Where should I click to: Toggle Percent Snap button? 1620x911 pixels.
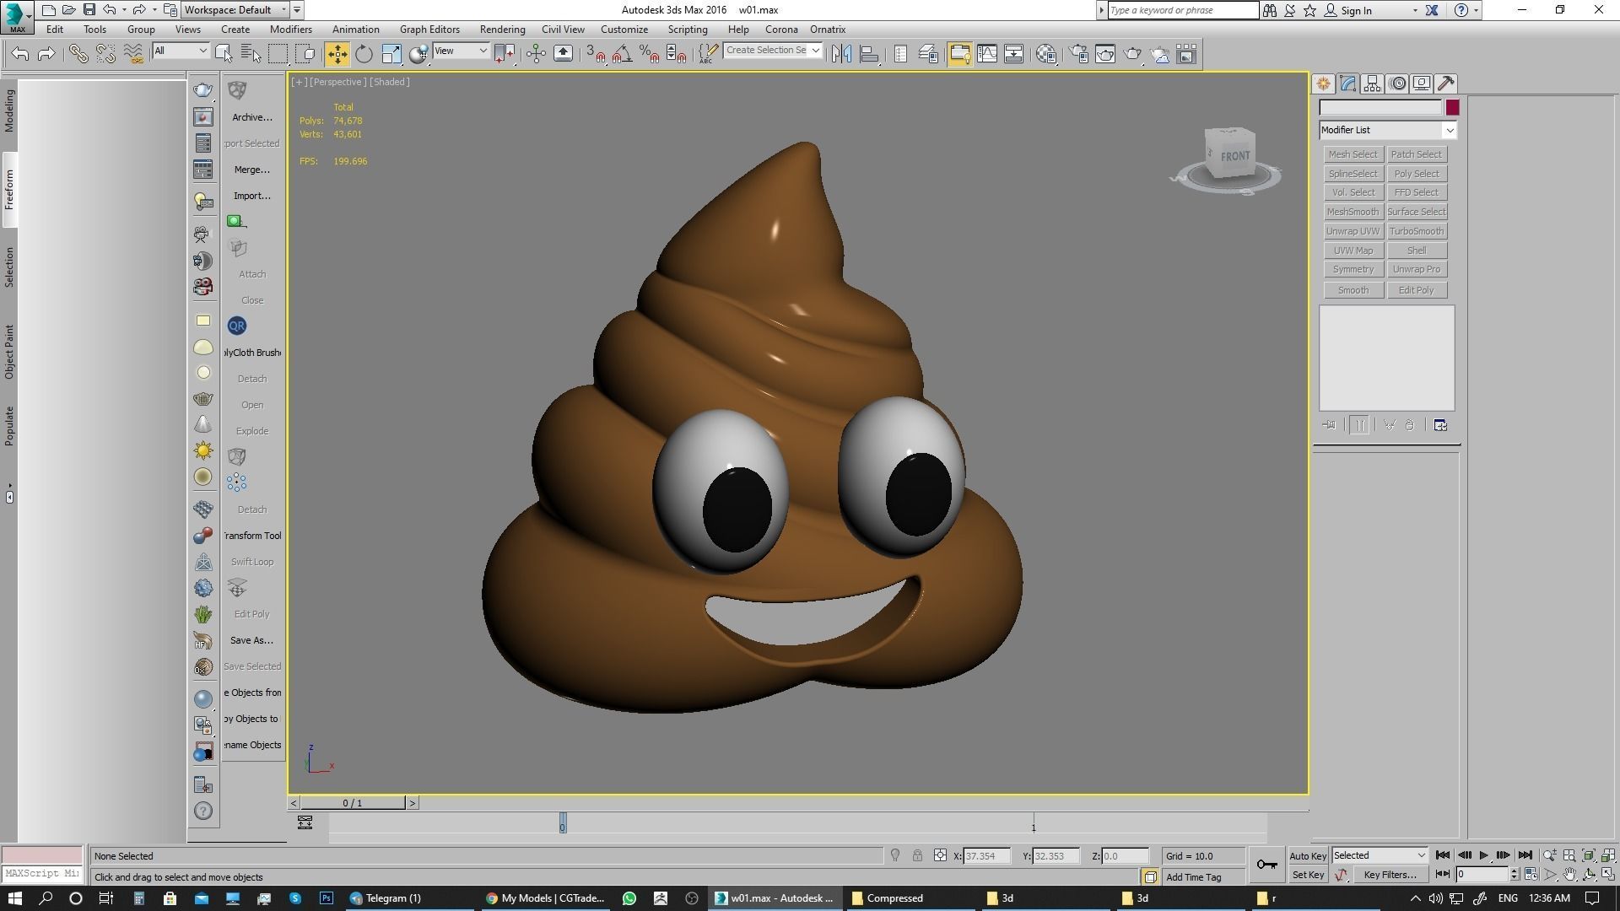[x=649, y=54]
